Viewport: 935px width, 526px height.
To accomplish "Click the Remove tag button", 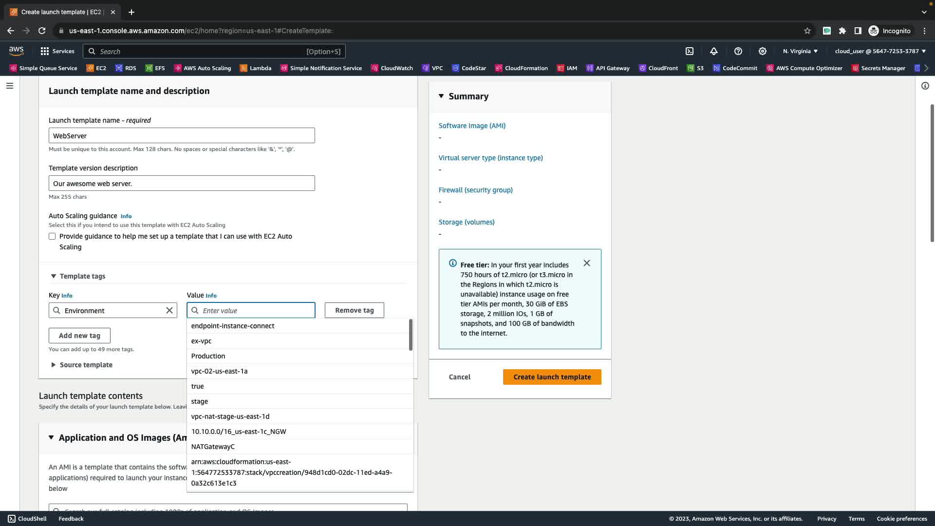I will 354,310.
